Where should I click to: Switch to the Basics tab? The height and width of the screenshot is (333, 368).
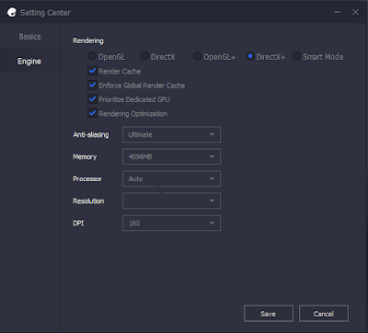(x=29, y=37)
